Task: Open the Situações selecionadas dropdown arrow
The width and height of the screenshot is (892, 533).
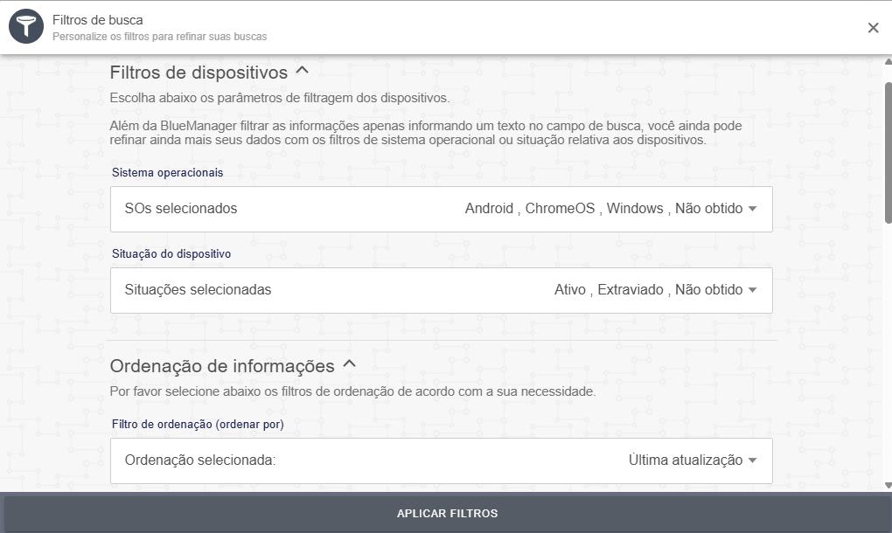Action: 753,290
